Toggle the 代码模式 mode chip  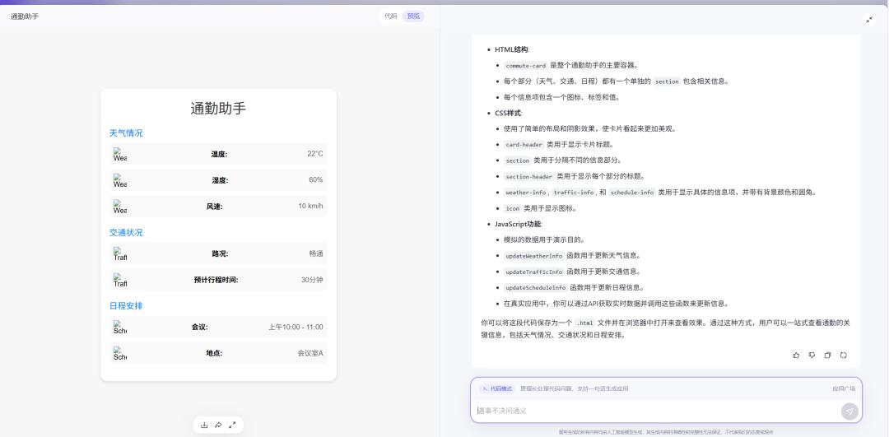pyautogui.click(x=497, y=388)
